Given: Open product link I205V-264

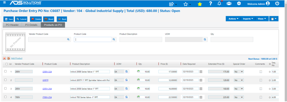Looking at the screenshot, I should click(x=47, y=89).
